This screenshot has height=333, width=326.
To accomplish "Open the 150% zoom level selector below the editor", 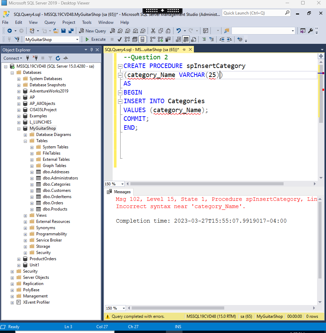I will coord(114,184).
